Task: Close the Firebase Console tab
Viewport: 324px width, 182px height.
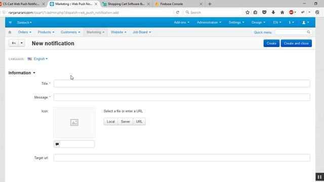Action: (x=201, y=4)
